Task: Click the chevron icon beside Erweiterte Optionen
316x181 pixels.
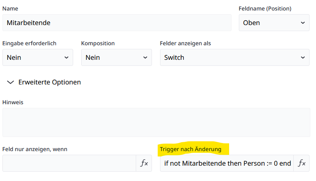Action: pyautogui.click(x=11, y=82)
